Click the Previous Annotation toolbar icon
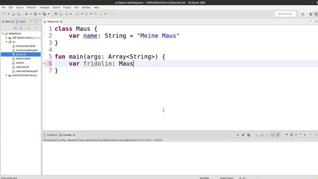 coord(86,14)
